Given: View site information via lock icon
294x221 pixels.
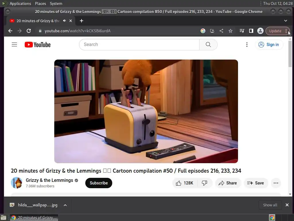Looking at the screenshot, I should (40, 31).
